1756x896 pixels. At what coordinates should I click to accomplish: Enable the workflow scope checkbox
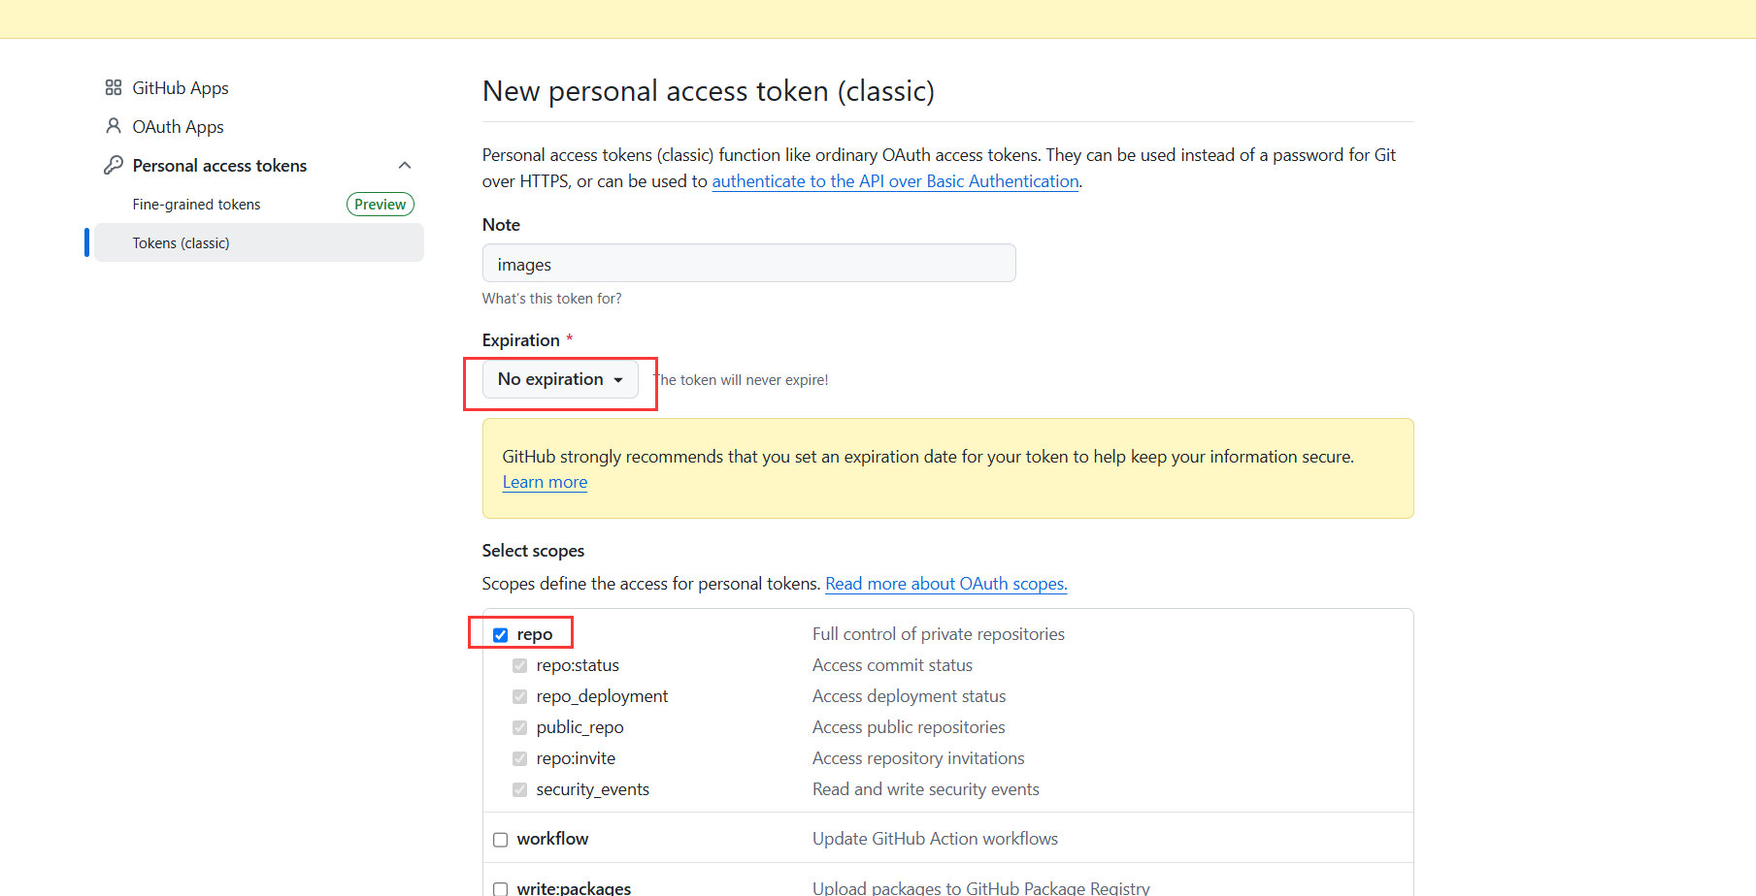point(501,840)
